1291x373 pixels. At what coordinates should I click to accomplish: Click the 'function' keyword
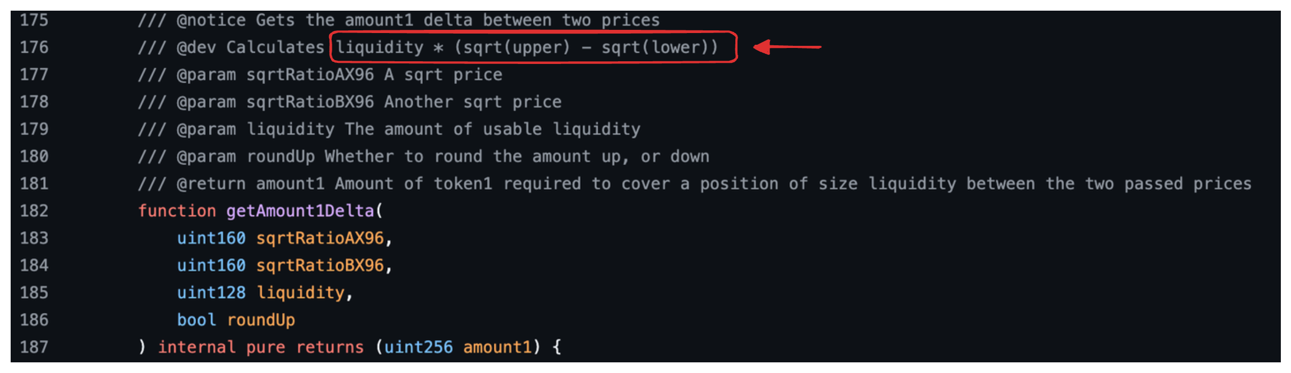177,211
